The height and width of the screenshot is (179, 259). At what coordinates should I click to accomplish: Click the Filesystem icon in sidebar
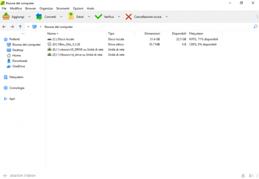tap(6, 77)
